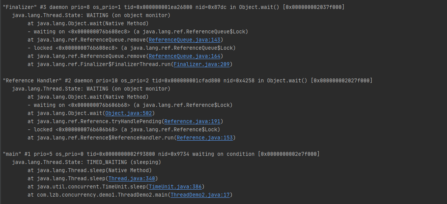447x204 pixels.
Task: Click the 'waiting on' ReferenceQueue$Lock line
Action: point(138,31)
